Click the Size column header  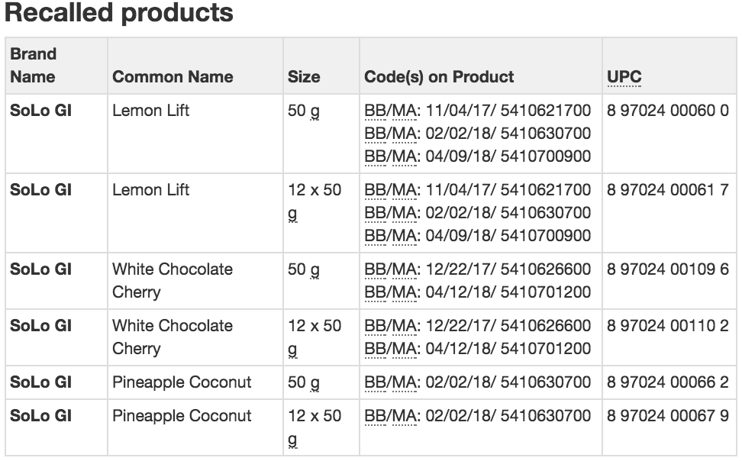304,76
